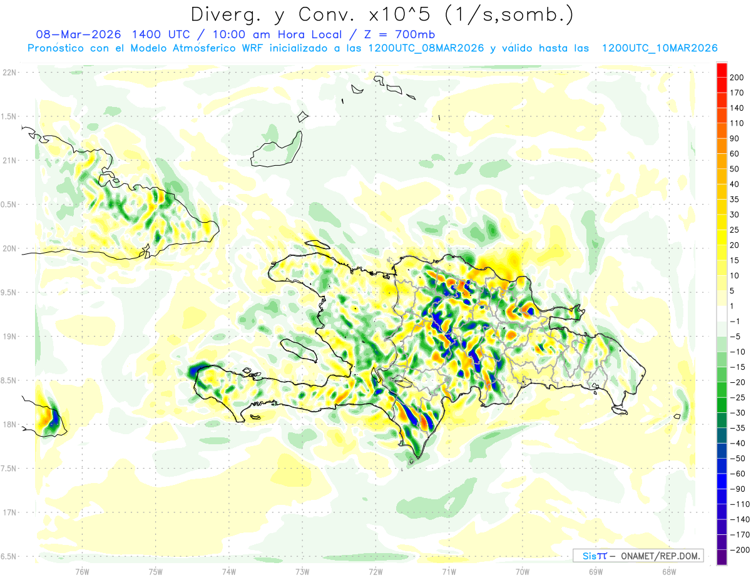Click the '60' color bar value
The width and height of the screenshot is (751, 580).
(x=735, y=154)
